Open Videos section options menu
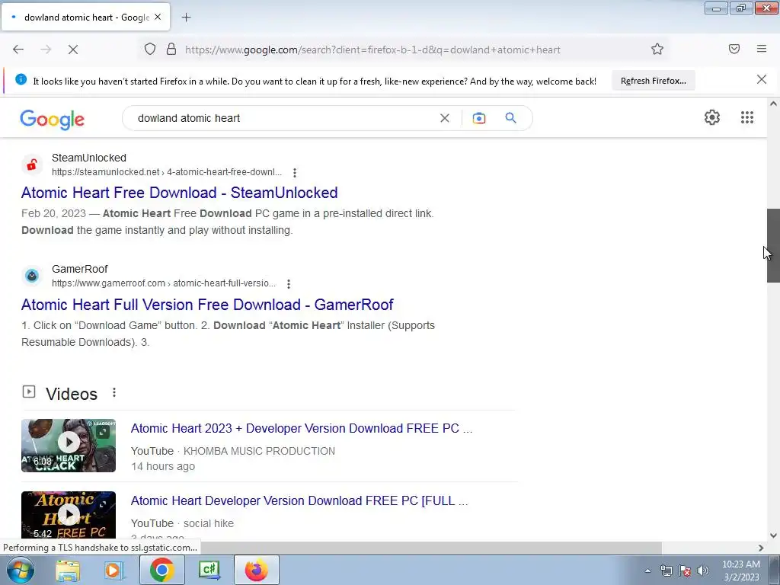The width and height of the screenshot is (780, 585). pyautogui.click(x=114, y=392)
